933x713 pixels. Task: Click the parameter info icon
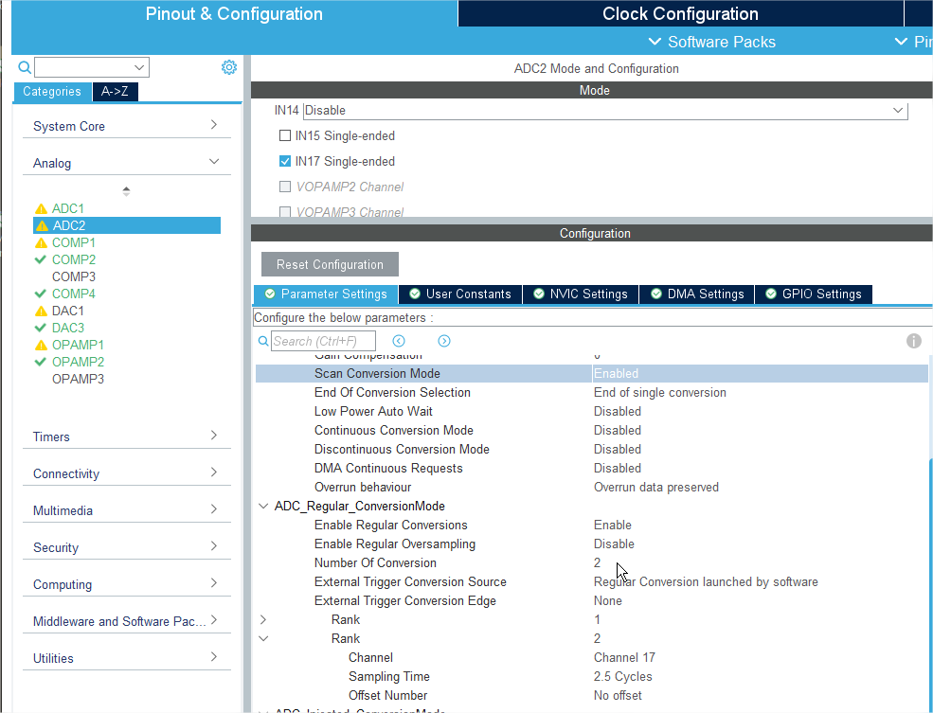[914, 341]
